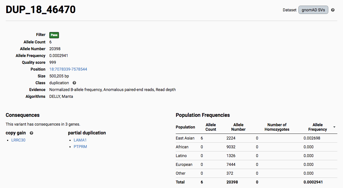
Task: Click the Total row in population table
Action: (x=180, y=182)
